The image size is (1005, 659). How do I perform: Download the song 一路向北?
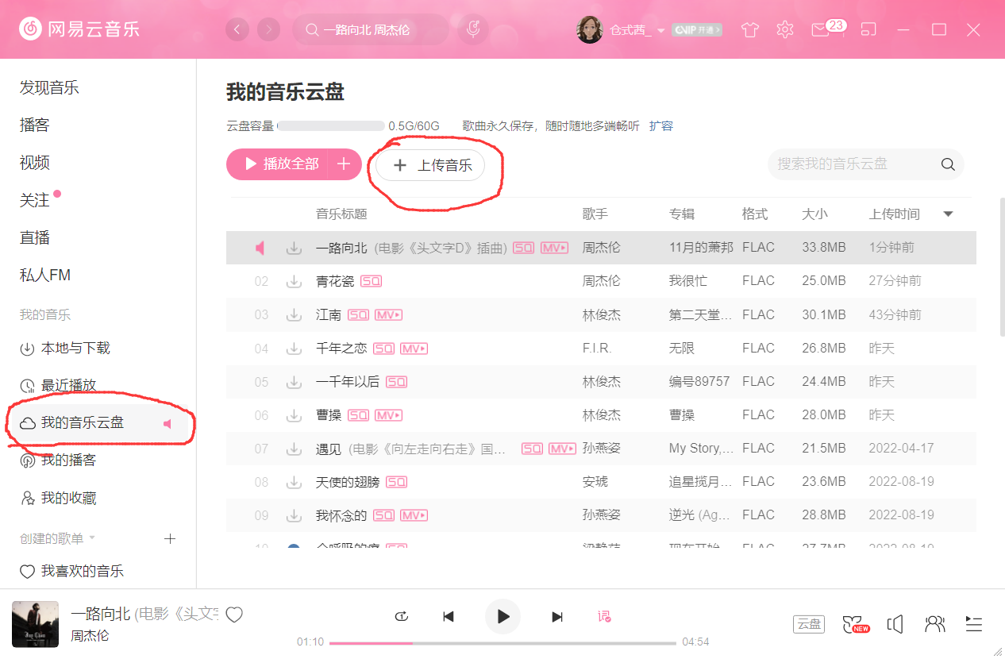294,248
